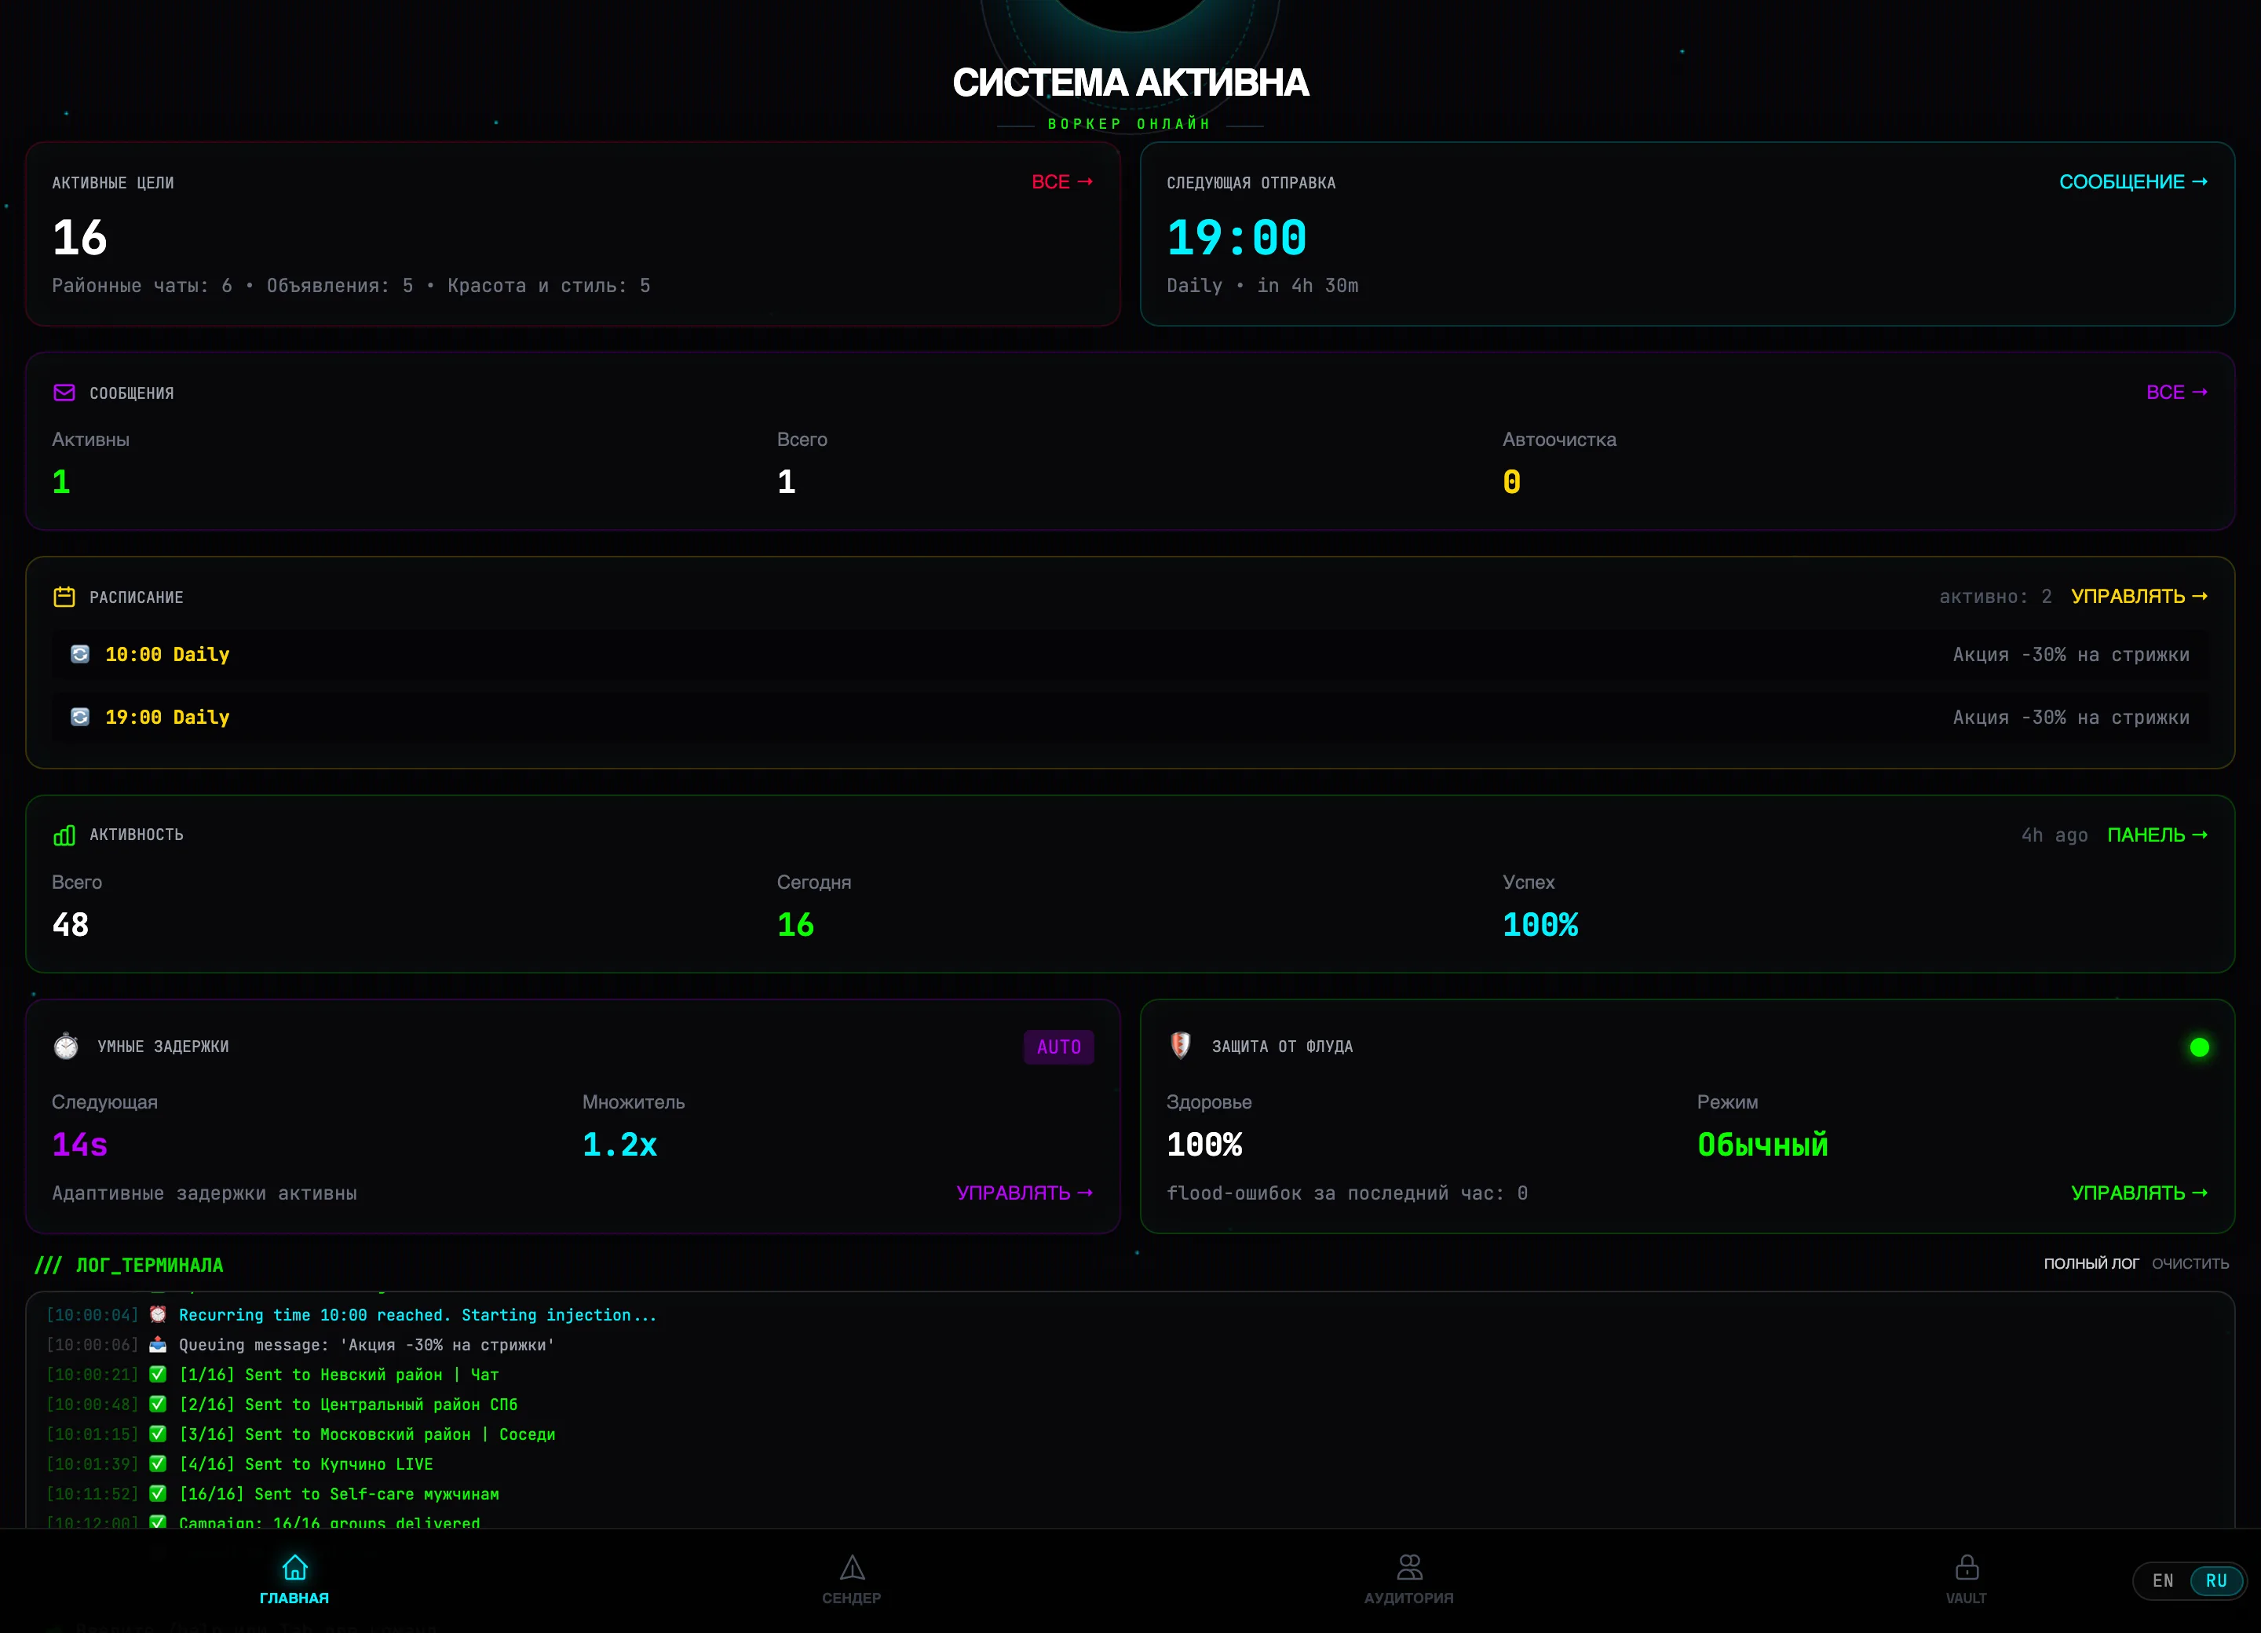Click the active targets count 16
2261x1633 pixels.
pyautogui.click(x=80, y=237)
